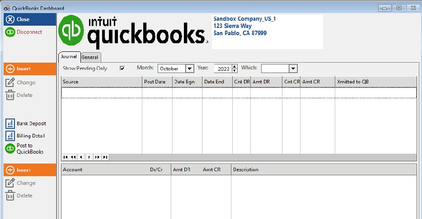Decrease the Year with the down arrow
The height and width of the screenshot is (219, 422).
[x=234, y=71]
